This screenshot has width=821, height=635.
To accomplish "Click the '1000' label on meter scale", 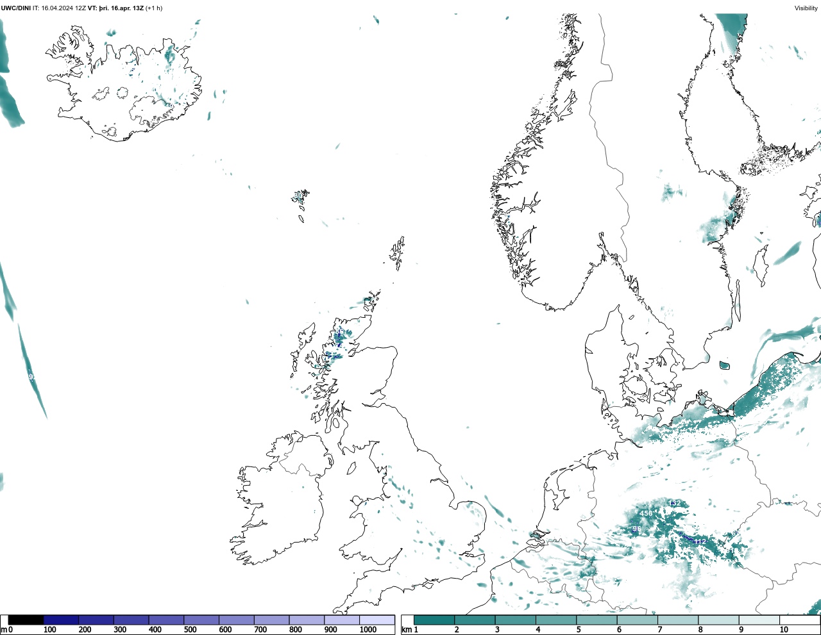I will [x=368, y=630].
